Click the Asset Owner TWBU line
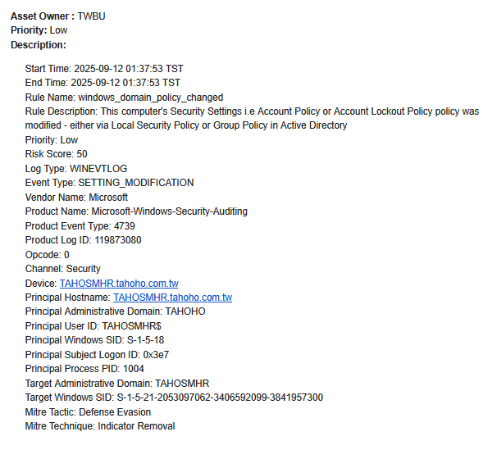 57,16
